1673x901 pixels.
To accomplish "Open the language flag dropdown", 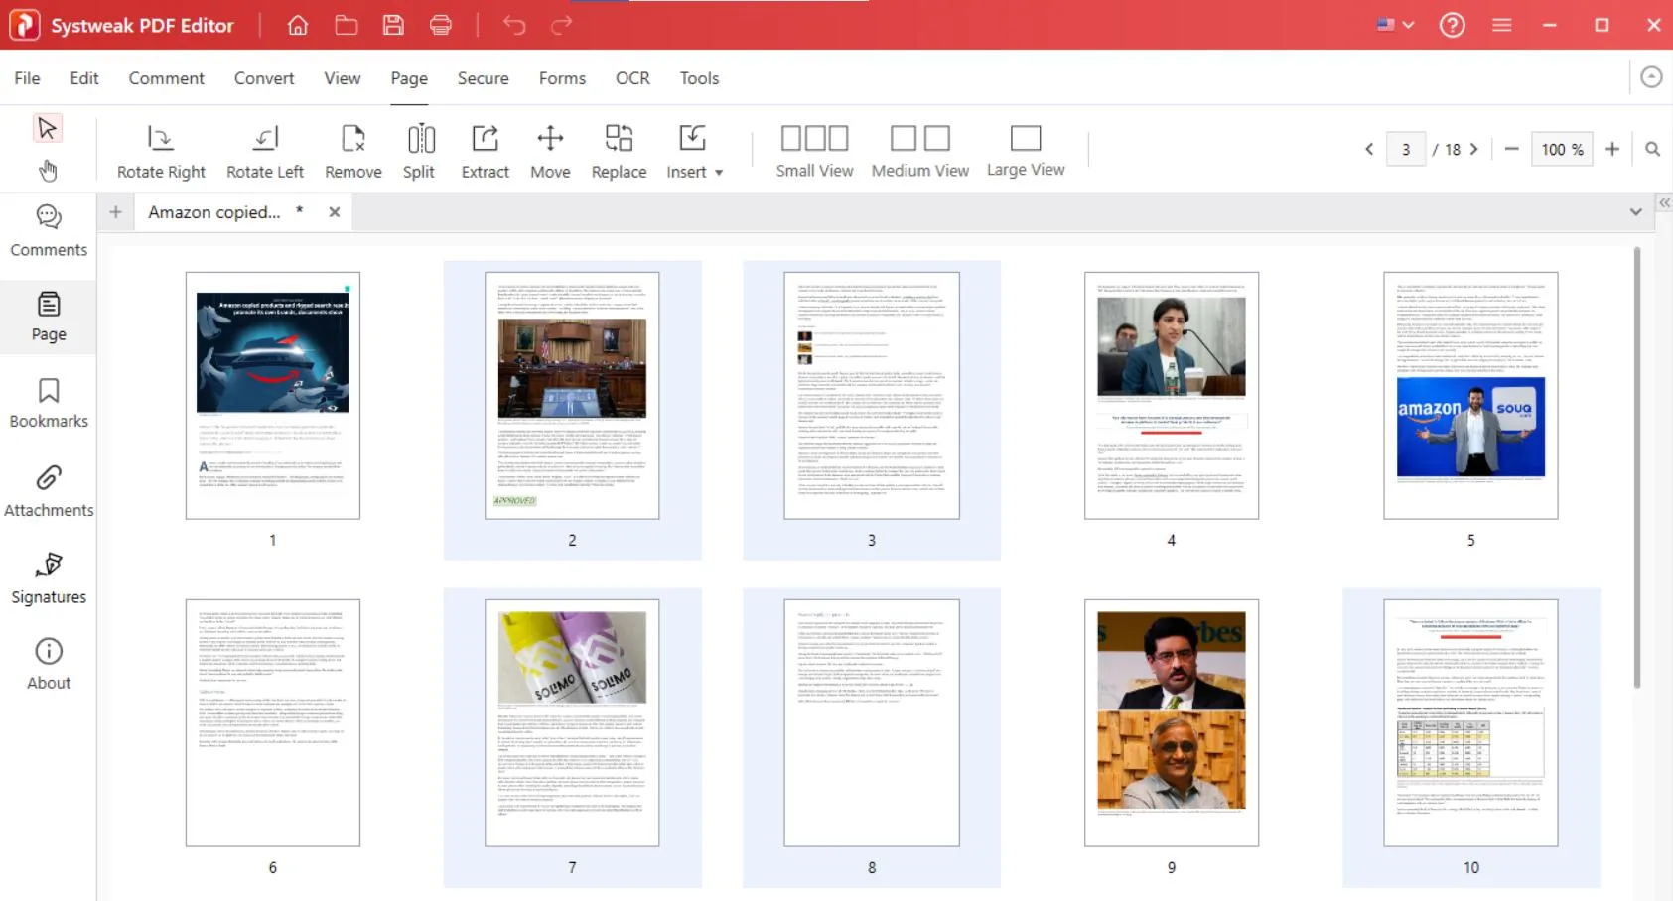I will pyautogui.click(x=1395, y=24).
